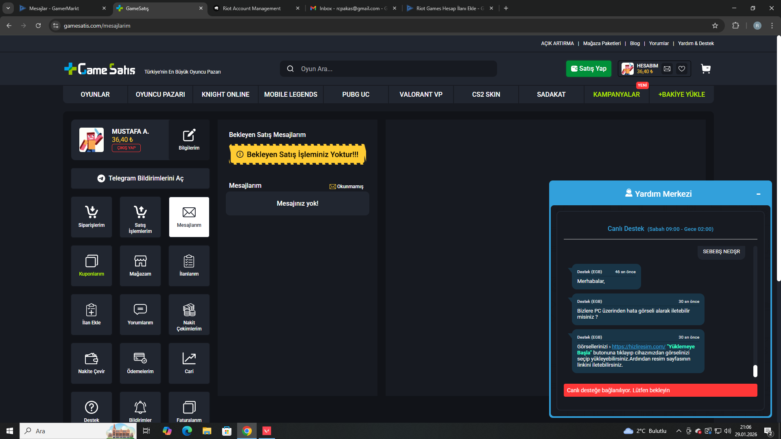This screenshot has width=781, height=439.
Task: Go to PUBG UC section
Action: pyautogui.click(x=356, y=94)
